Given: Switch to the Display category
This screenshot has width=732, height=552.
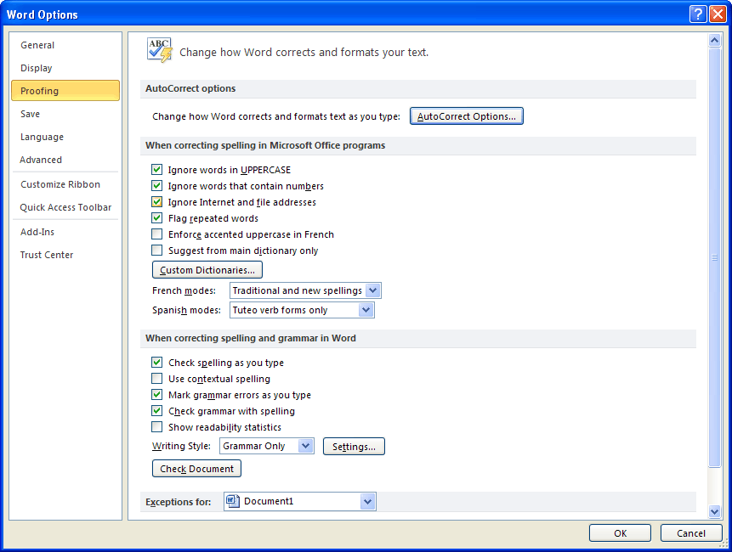Looking at the screenshot, I should [65, 68].
